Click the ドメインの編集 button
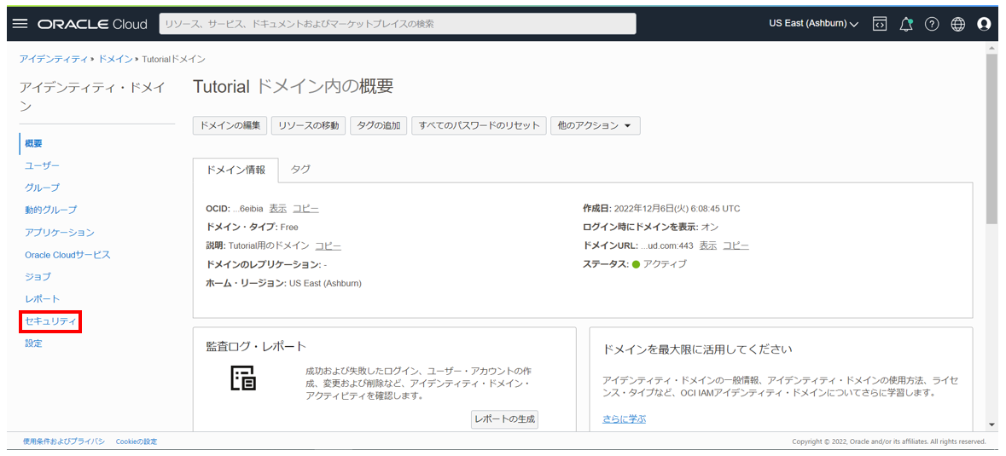This screenshot has height=456, width=1006. click(x=230, y=125)
